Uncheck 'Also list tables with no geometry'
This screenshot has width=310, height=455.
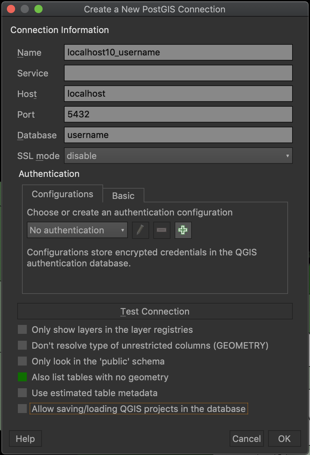[22, 377]
